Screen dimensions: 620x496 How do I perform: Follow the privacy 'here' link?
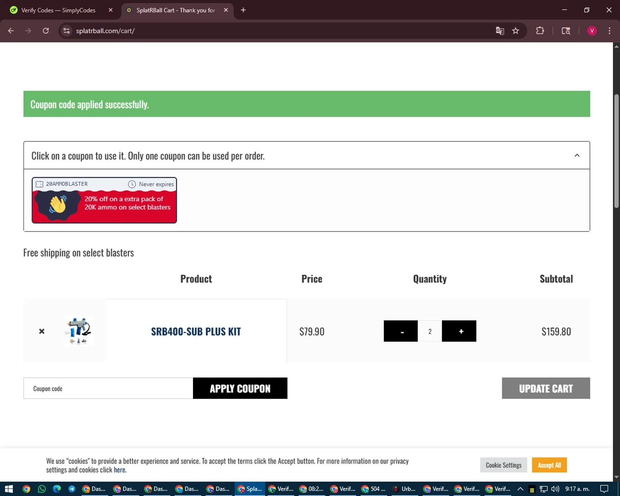click(x=119, y=470)
